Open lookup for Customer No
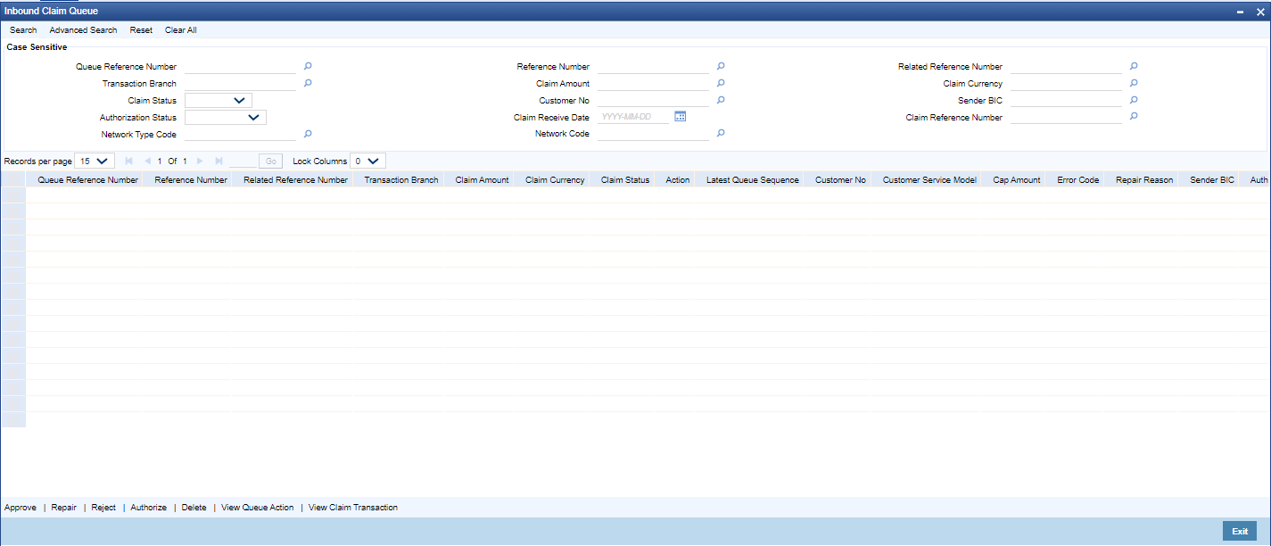The image size is (1271, 546). click(721, 100)
